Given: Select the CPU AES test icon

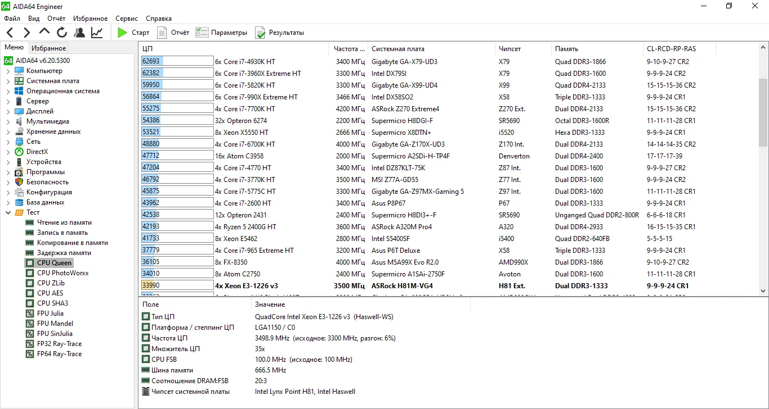Looking at the screenshot, I should click(x=30, y=293).
